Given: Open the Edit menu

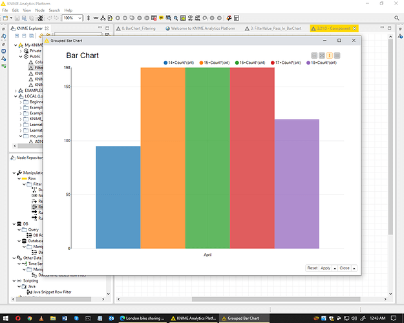Looking at the screenshot, I should [16, 10].
